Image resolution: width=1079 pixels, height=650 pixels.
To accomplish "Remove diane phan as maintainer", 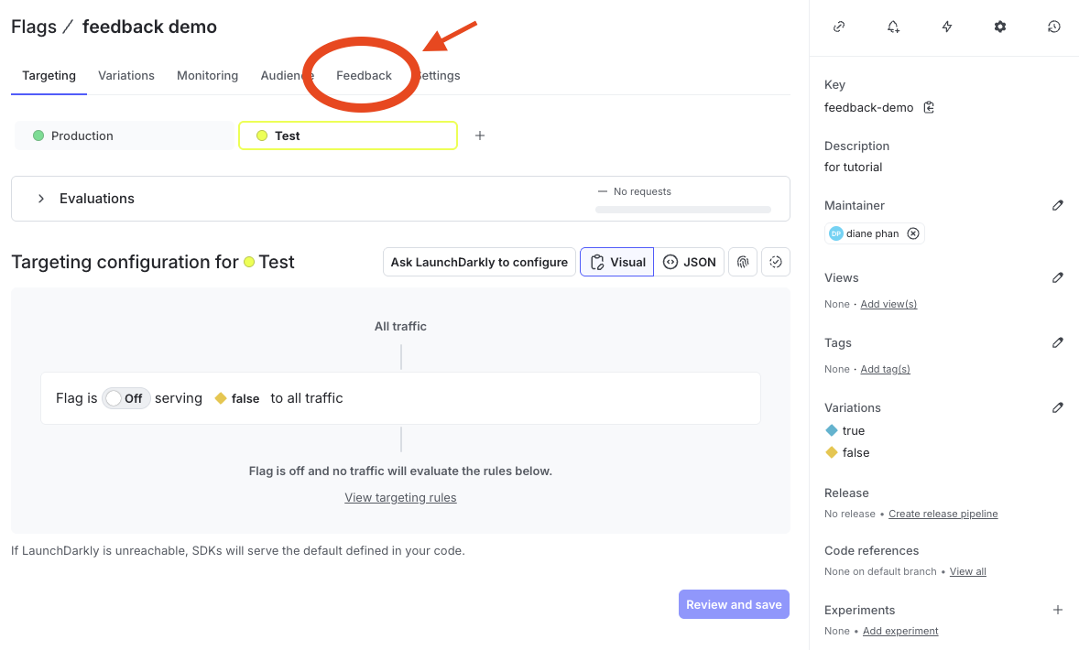I will click(x=913, y=233).
